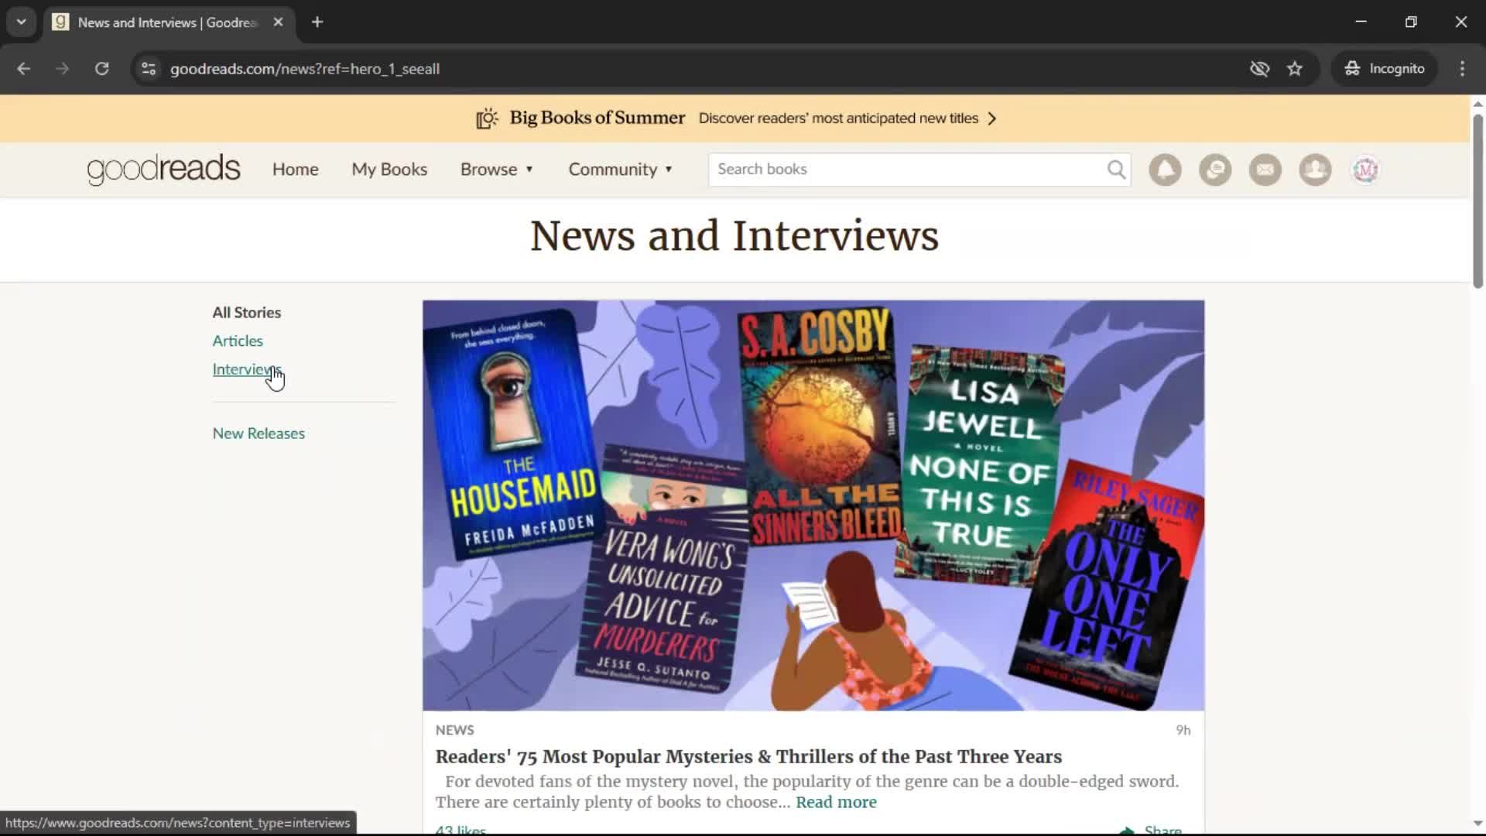1486x836 pixels.
Task: Expand the Browse dropdown menu
Action: [497, 170]
